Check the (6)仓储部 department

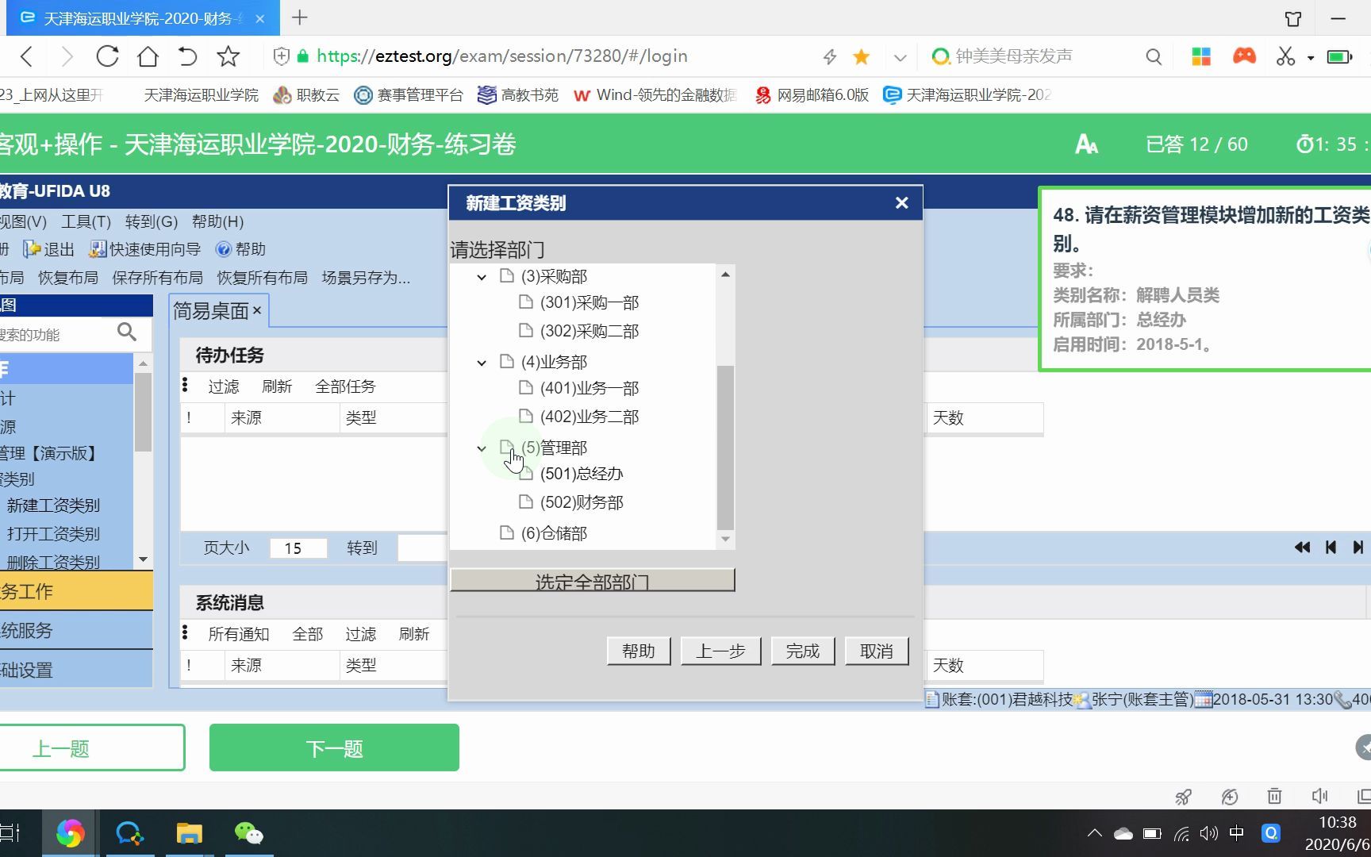click(506, 533)
